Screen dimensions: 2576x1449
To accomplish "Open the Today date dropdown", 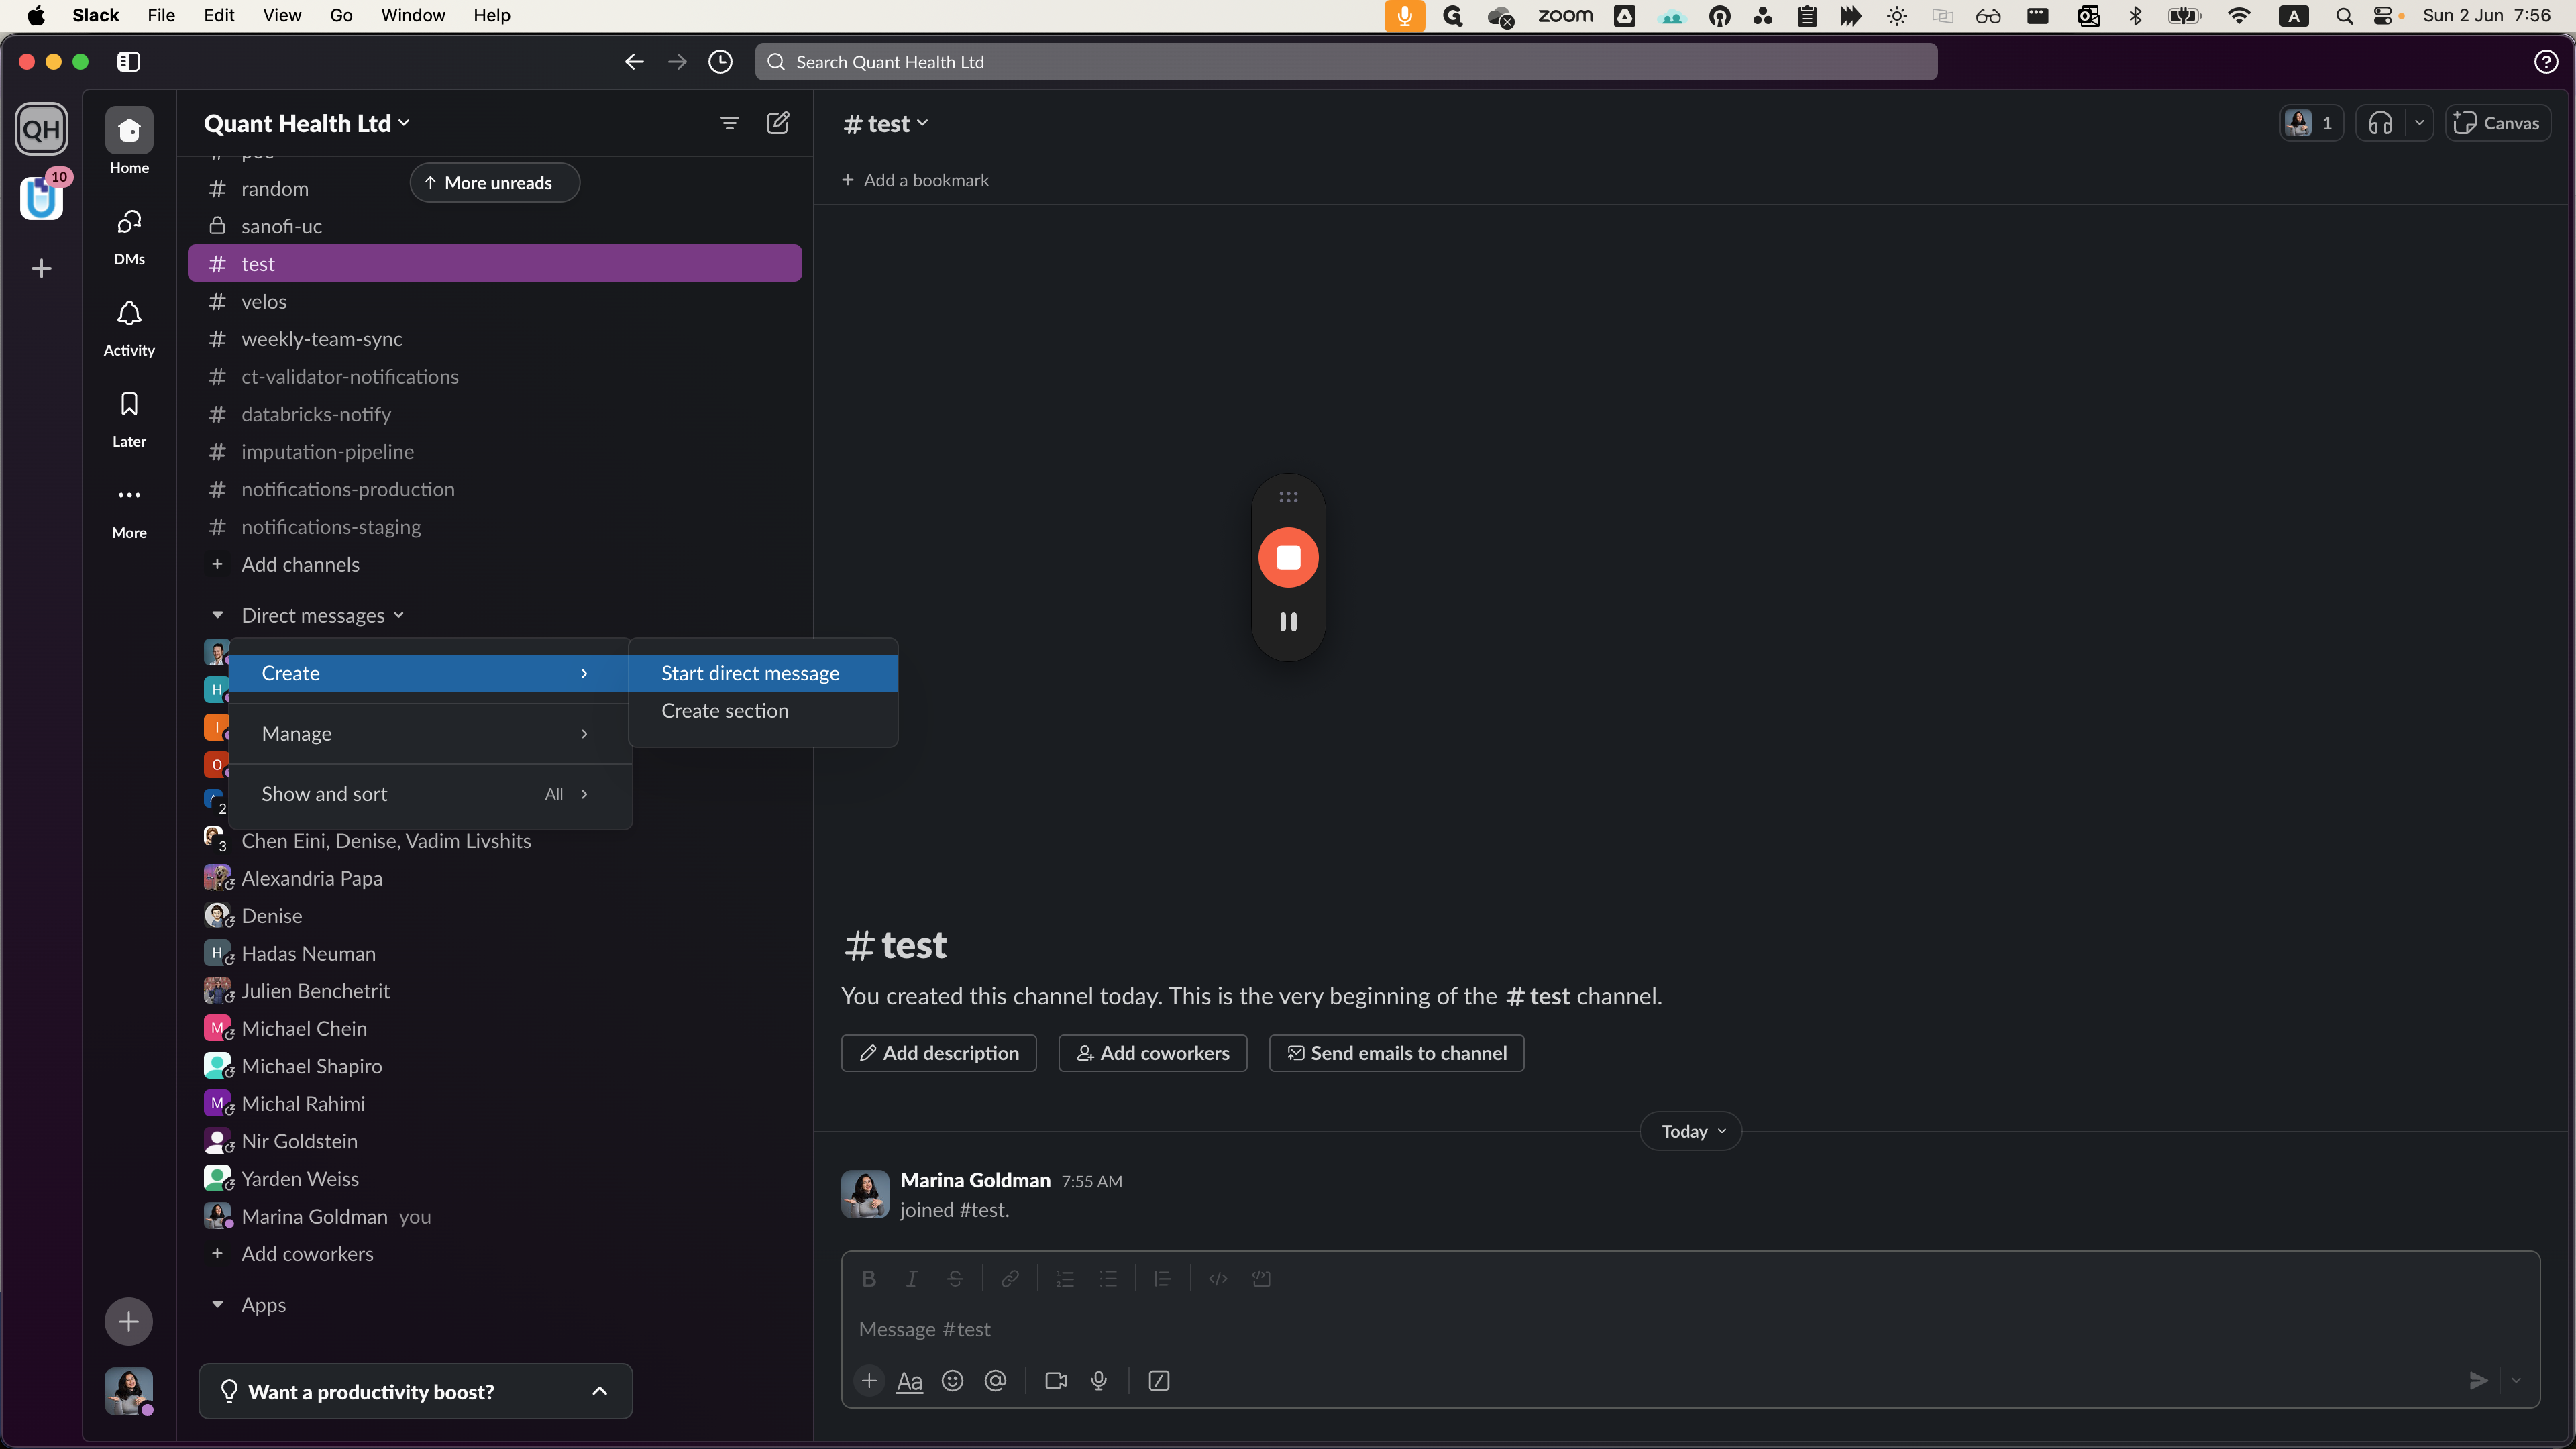I will pyautogui.click(x=1692, y=1132).
